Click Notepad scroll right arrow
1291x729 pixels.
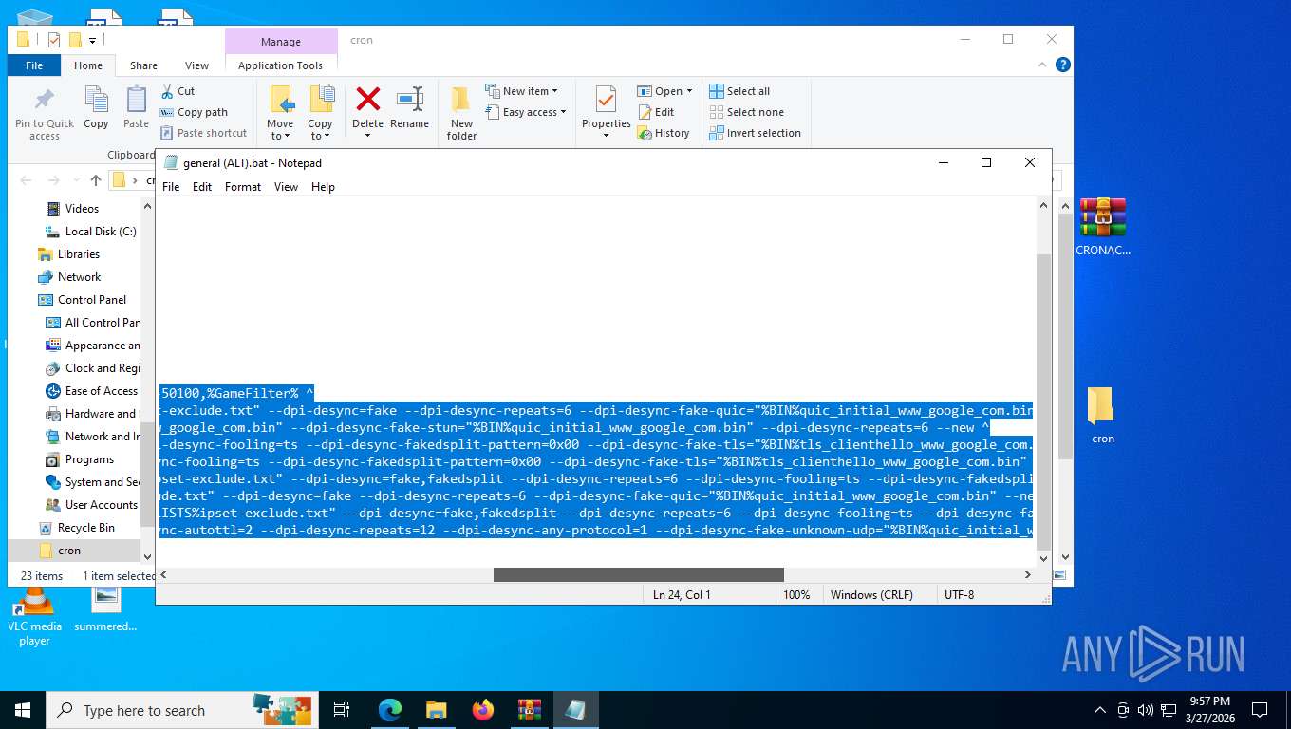tap(1027, 574)
